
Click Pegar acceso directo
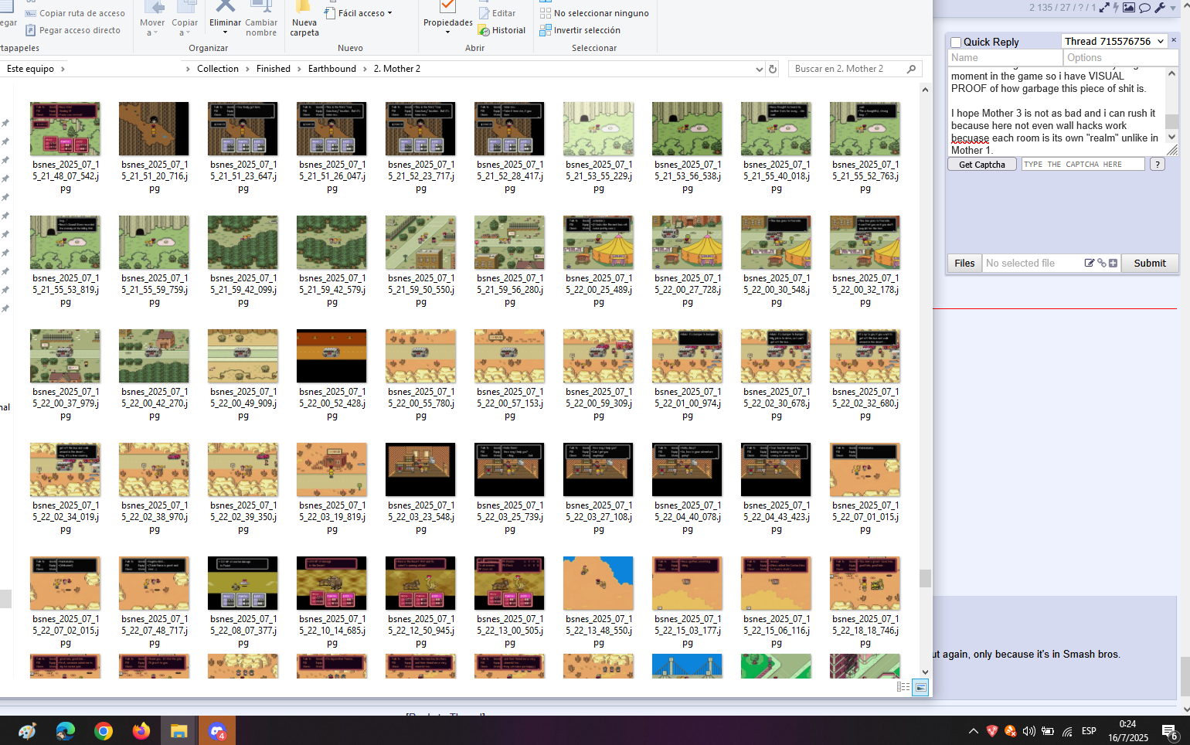click(73, 30)
